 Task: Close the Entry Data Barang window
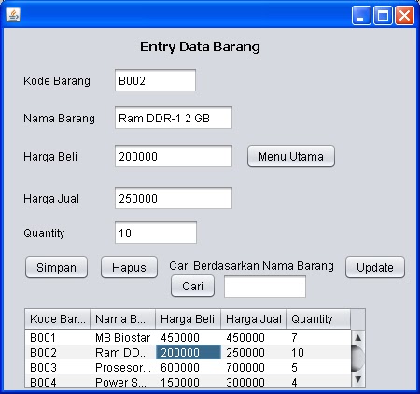(x=404, y=15)
